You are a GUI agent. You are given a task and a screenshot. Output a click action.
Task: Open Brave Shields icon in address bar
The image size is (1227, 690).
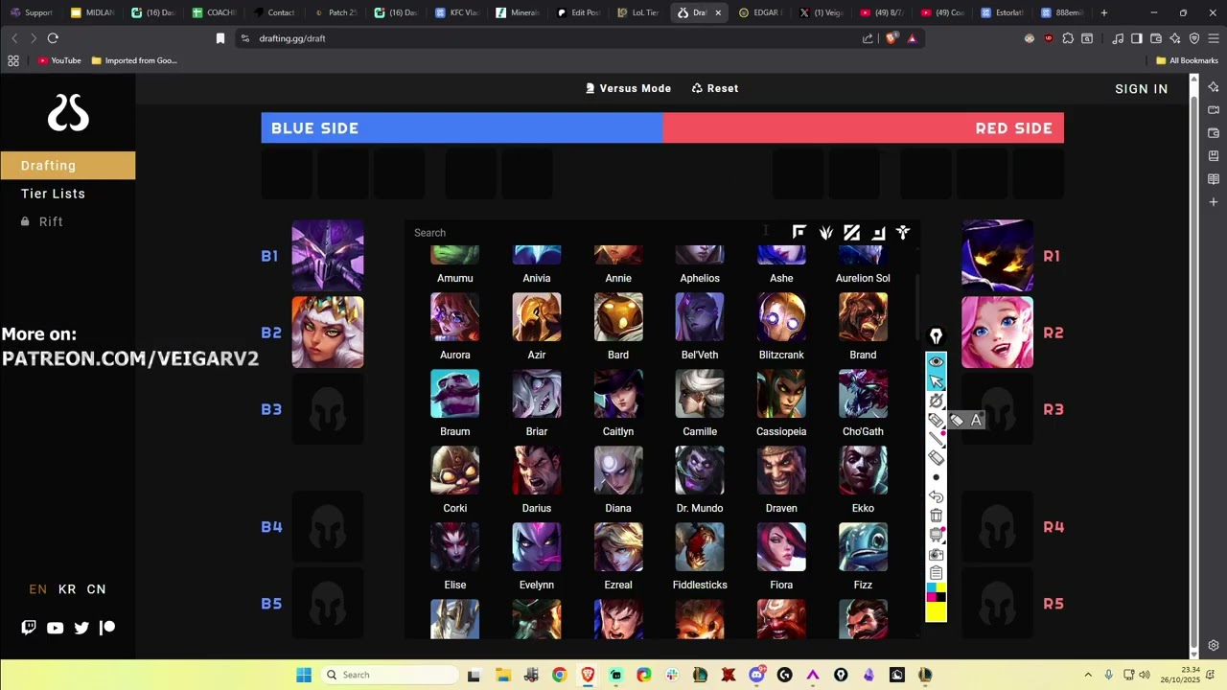point(892,38)
